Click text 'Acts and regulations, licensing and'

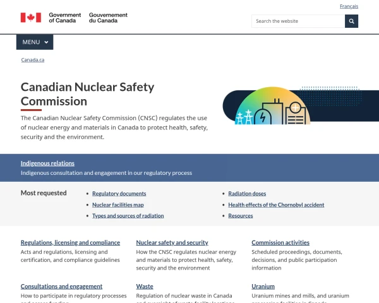pos(64,252)
